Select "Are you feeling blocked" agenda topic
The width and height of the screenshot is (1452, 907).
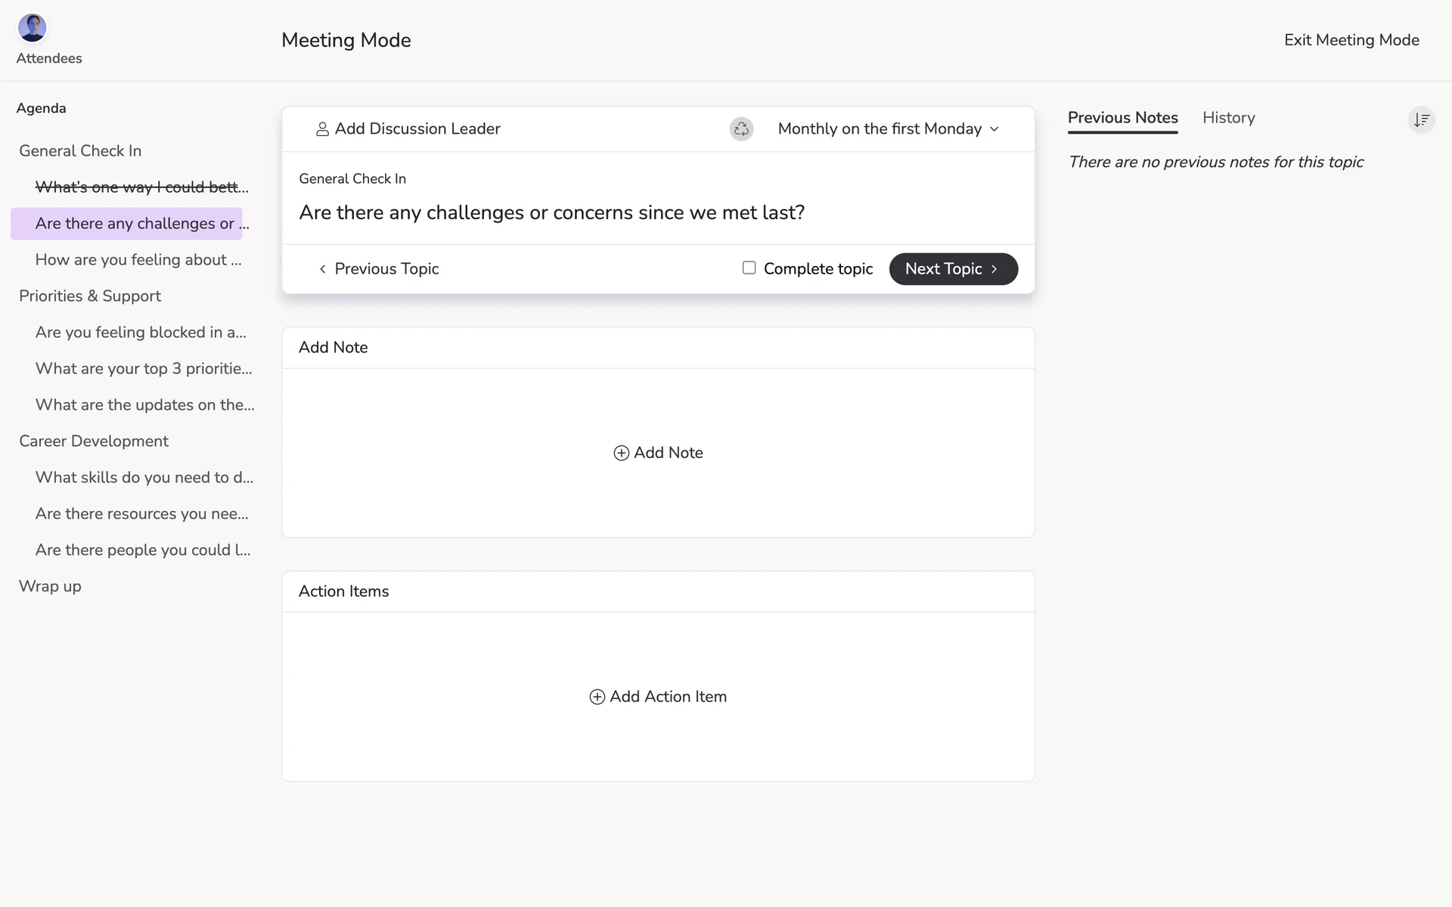click(141, 333)
